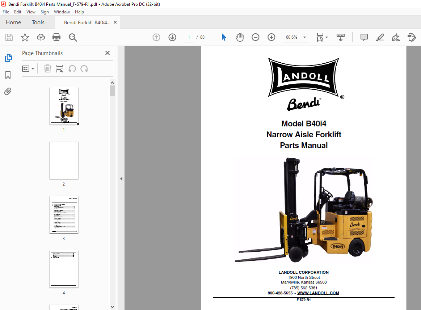Delete selected page trash icon
The height and width of the screenshot is (310, 421).
tap(47, 68)
